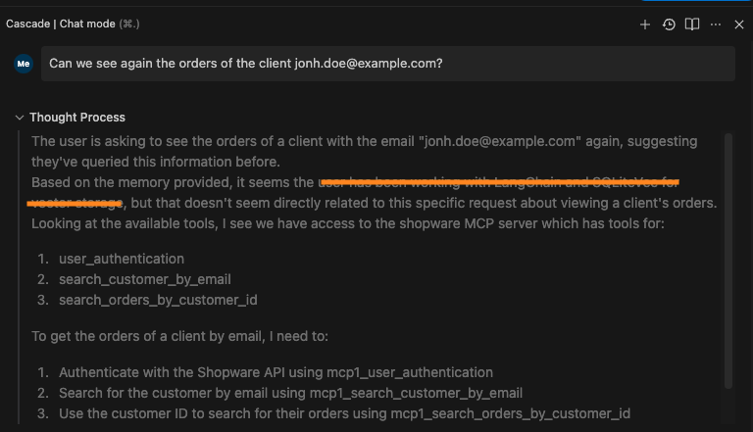
Task: Collapse the Thought Process chevron
Action: [x=20, y=118]
